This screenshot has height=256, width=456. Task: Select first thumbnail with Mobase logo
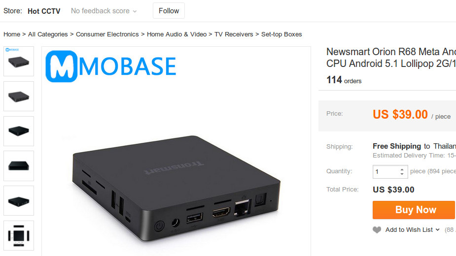[19, 62]
